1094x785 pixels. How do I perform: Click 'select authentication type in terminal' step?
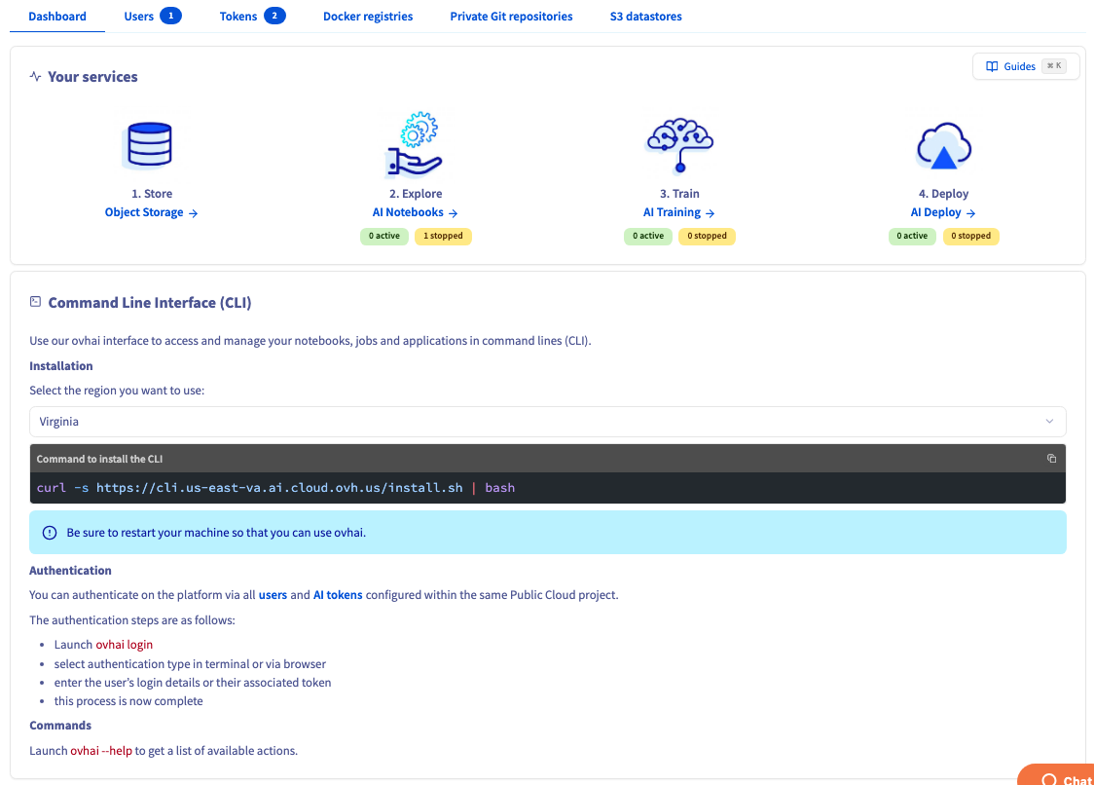click(190, 664)
